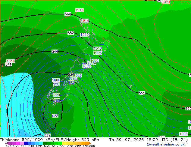Click the blue '994' isobar label

coord(74,79)
